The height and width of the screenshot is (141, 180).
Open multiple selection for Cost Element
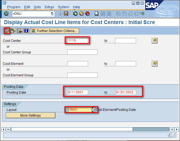pos(155,64)
